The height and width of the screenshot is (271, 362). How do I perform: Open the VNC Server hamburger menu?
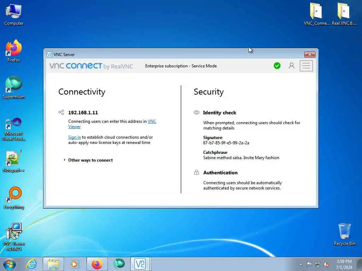(306, 66)
